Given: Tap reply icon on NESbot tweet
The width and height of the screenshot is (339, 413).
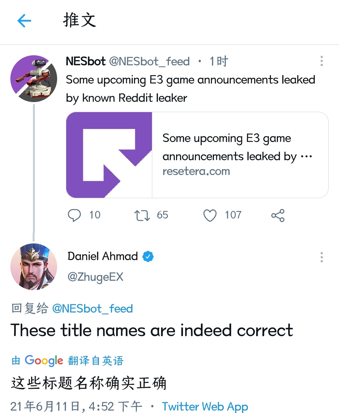Looking at the screenshot, I should click(74, 215).
